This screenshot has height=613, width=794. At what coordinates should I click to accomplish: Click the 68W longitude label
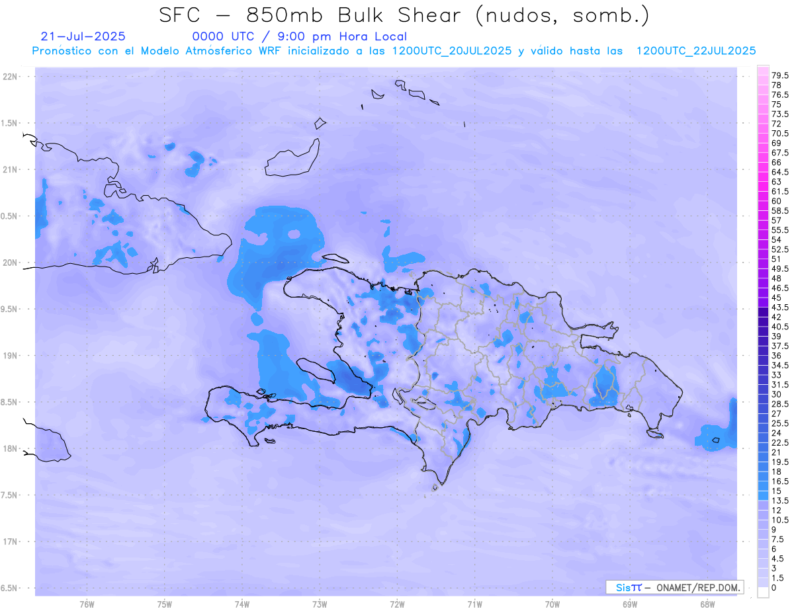(x=707, y=604)
